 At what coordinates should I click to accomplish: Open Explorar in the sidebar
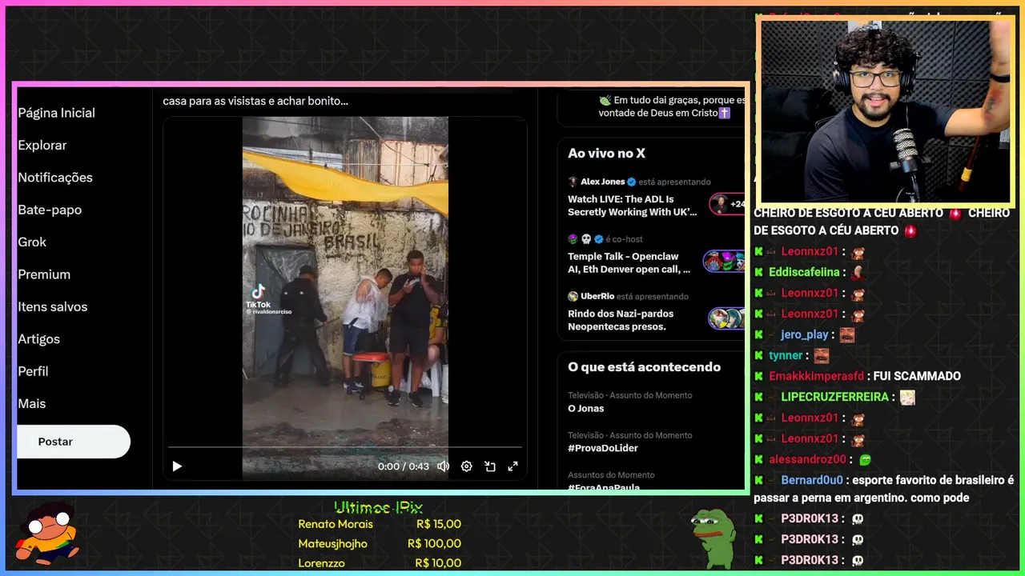click(x=42, y=145)
